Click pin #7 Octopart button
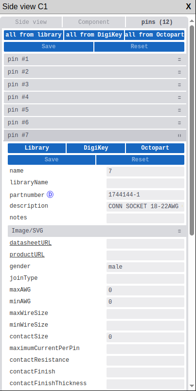The image size is (196, 391). (x=155, y=148)
